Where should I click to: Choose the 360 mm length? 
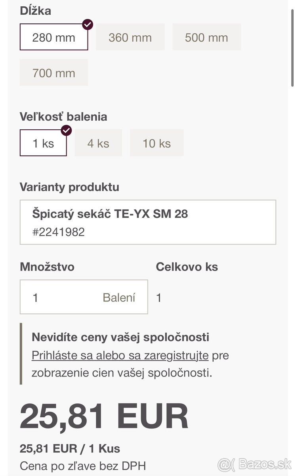pos(130,37)
